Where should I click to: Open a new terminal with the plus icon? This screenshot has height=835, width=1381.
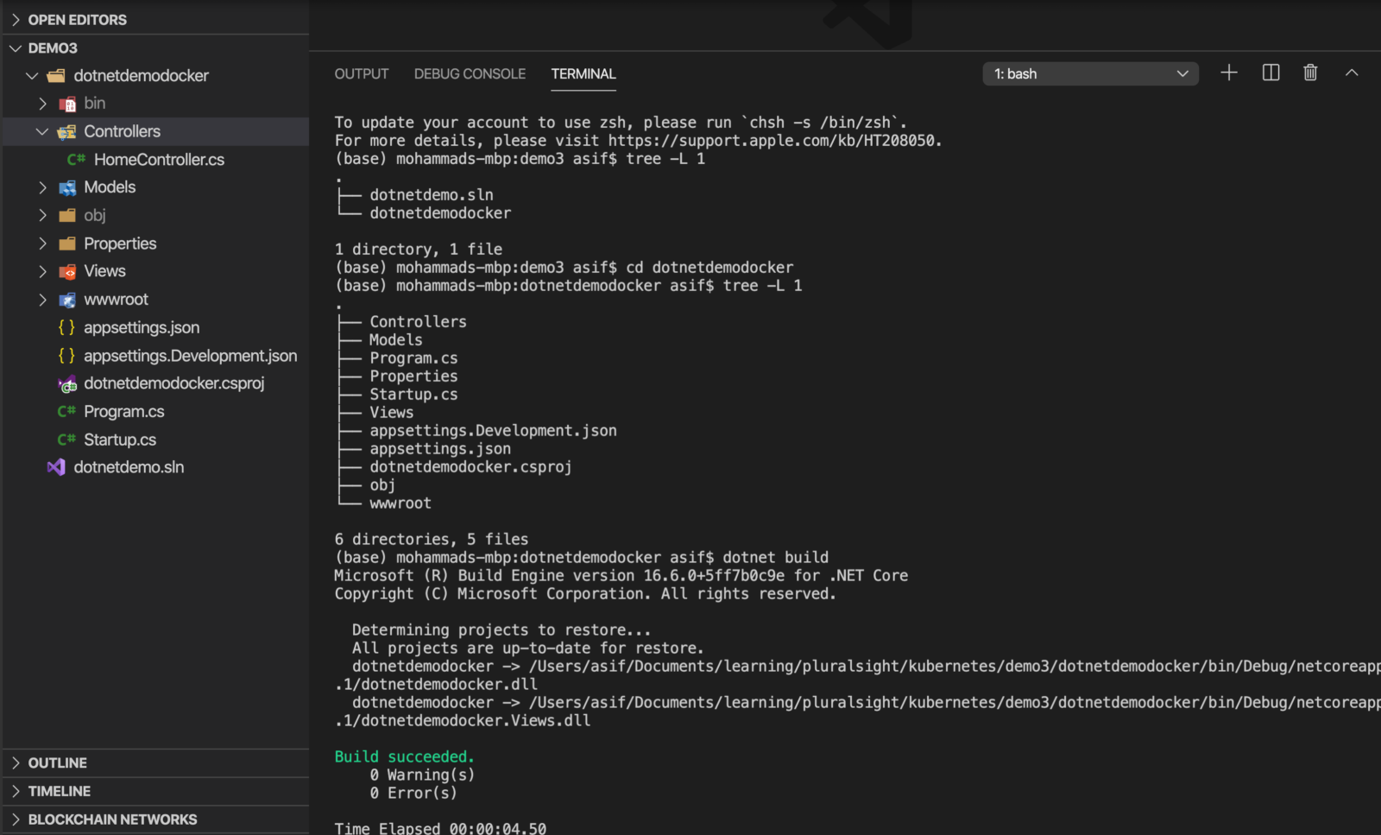(1228, 73)
